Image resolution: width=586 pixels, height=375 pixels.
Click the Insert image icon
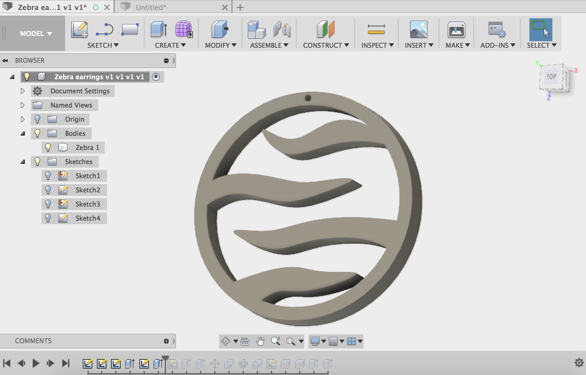419,29
